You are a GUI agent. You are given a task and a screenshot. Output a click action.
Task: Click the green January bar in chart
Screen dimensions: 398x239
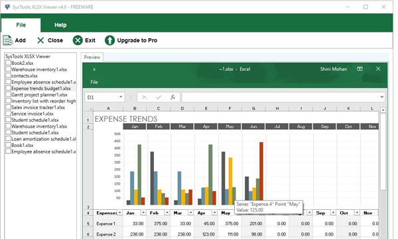[139, 175]
